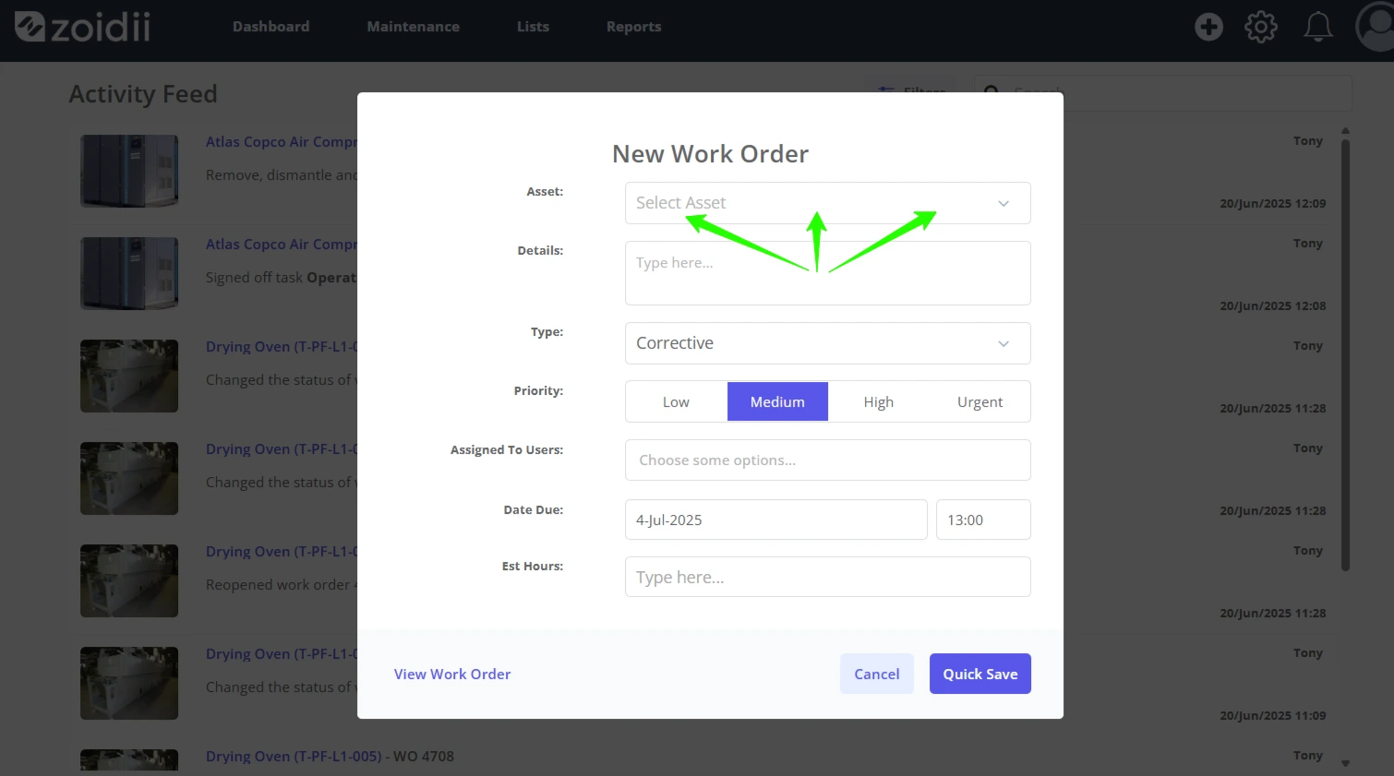Open the Reports menu
This screenshot has width=1394, height=776.
633,27
